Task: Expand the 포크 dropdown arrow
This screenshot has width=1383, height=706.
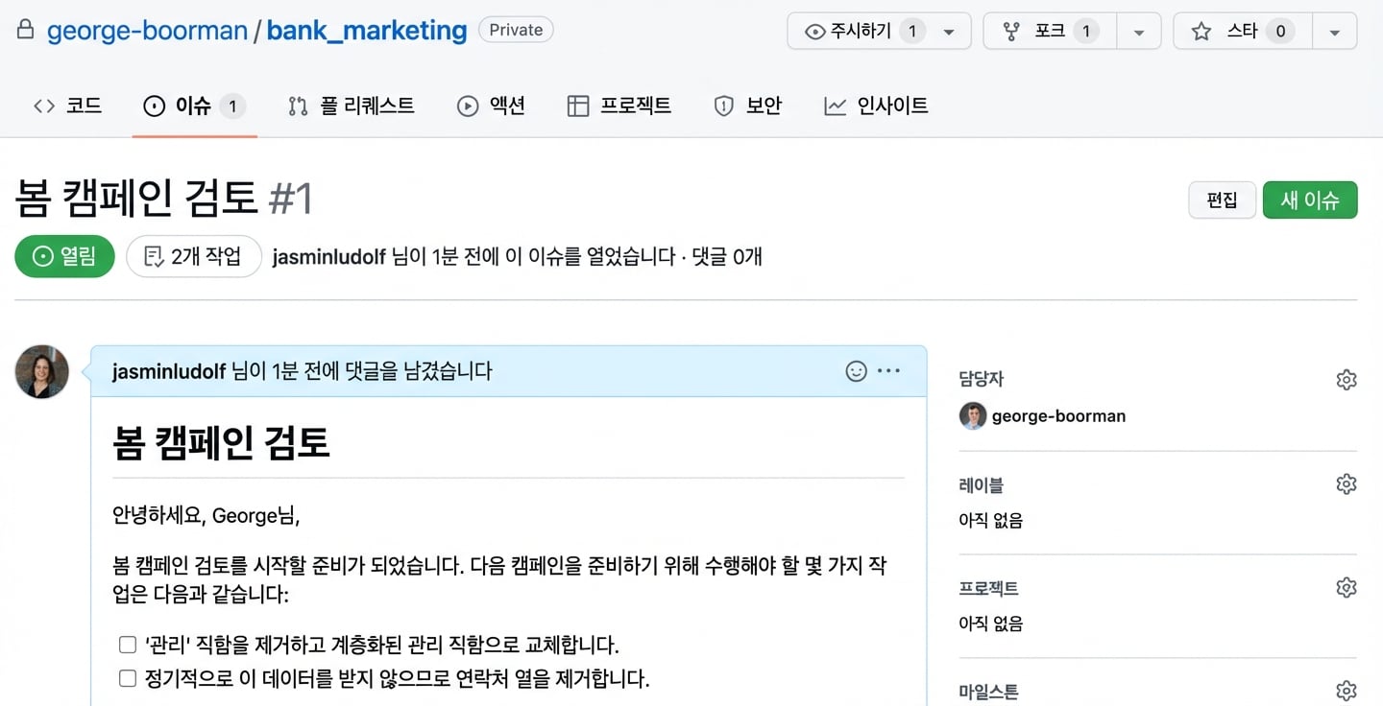Action: click(x=1139, y=31)
